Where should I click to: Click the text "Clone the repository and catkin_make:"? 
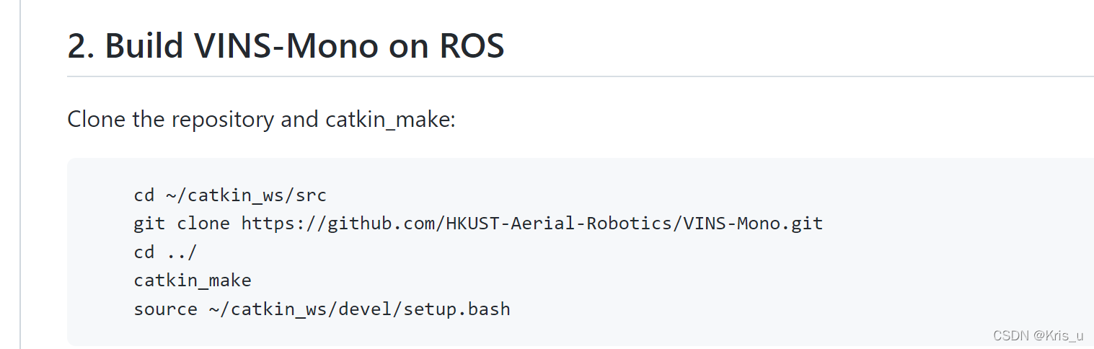[x=261, y=119]
